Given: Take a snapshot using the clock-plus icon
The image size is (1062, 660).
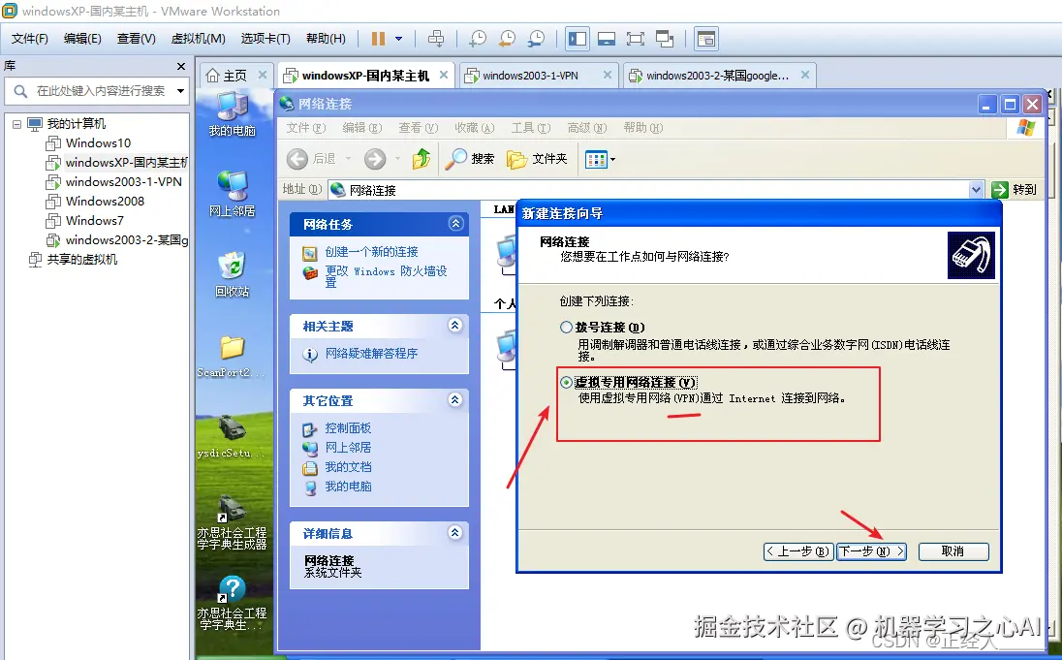Looking at the screenshot, I should [478, 39].
